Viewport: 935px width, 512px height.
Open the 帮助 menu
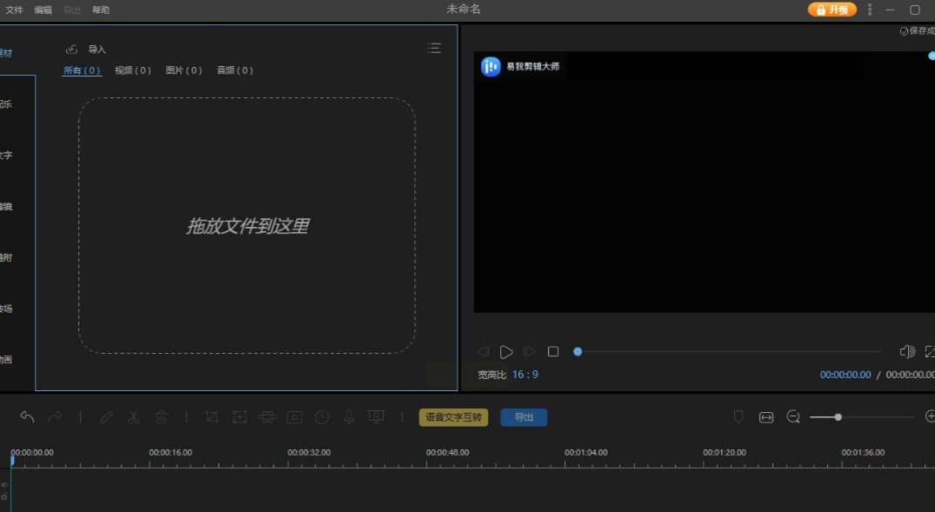click(101, 10)
